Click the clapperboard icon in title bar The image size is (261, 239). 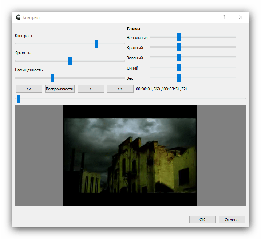tap(18, 17)
